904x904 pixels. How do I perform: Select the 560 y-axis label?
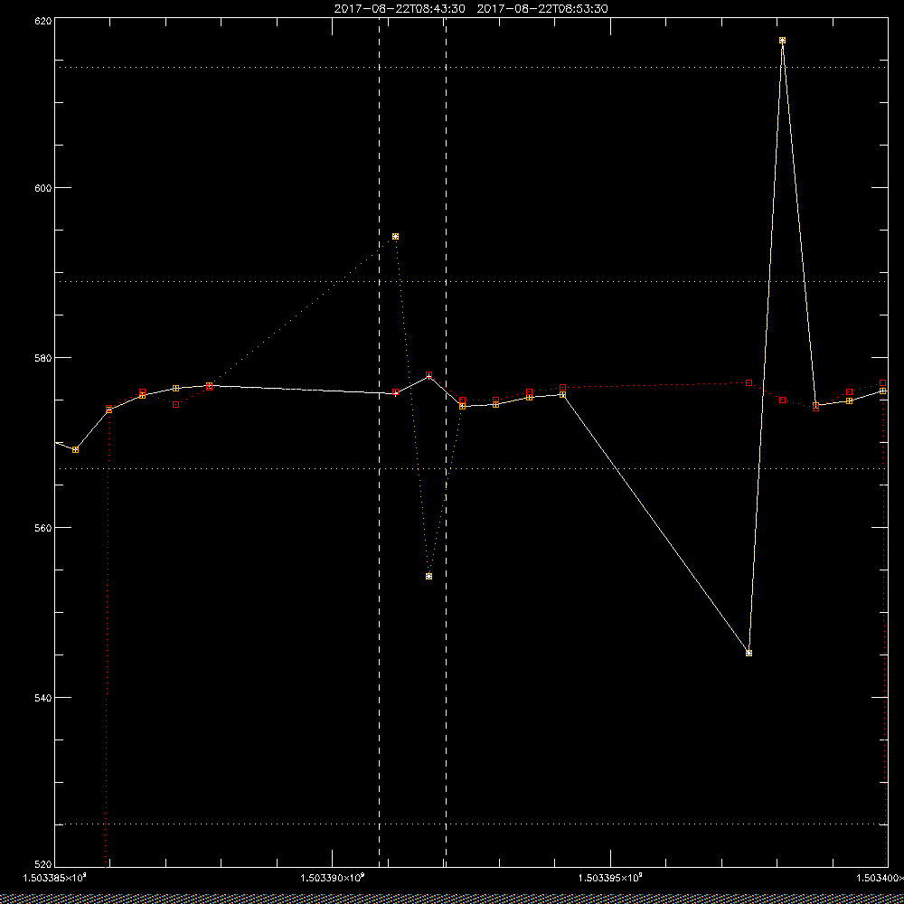(x=43, y=528)
